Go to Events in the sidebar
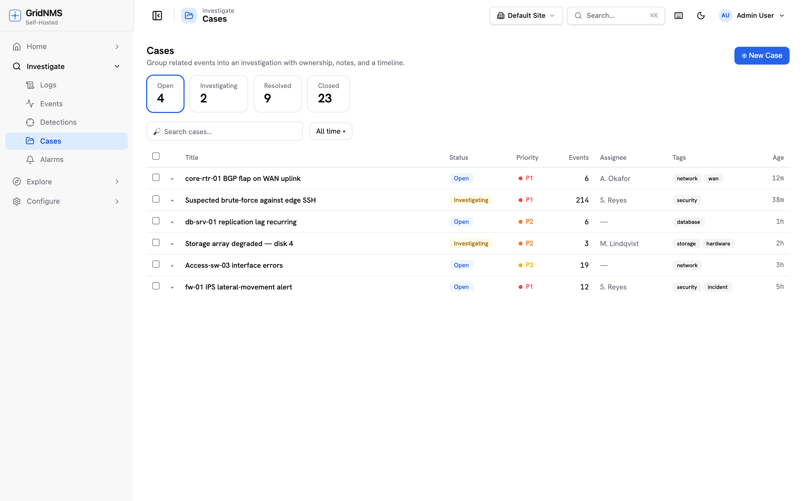This screenshot has height=501, width=803. [x=67, y=104]
